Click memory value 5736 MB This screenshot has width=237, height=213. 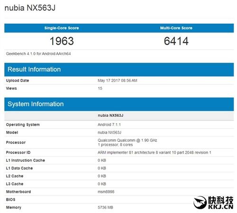tap(105, 207)
